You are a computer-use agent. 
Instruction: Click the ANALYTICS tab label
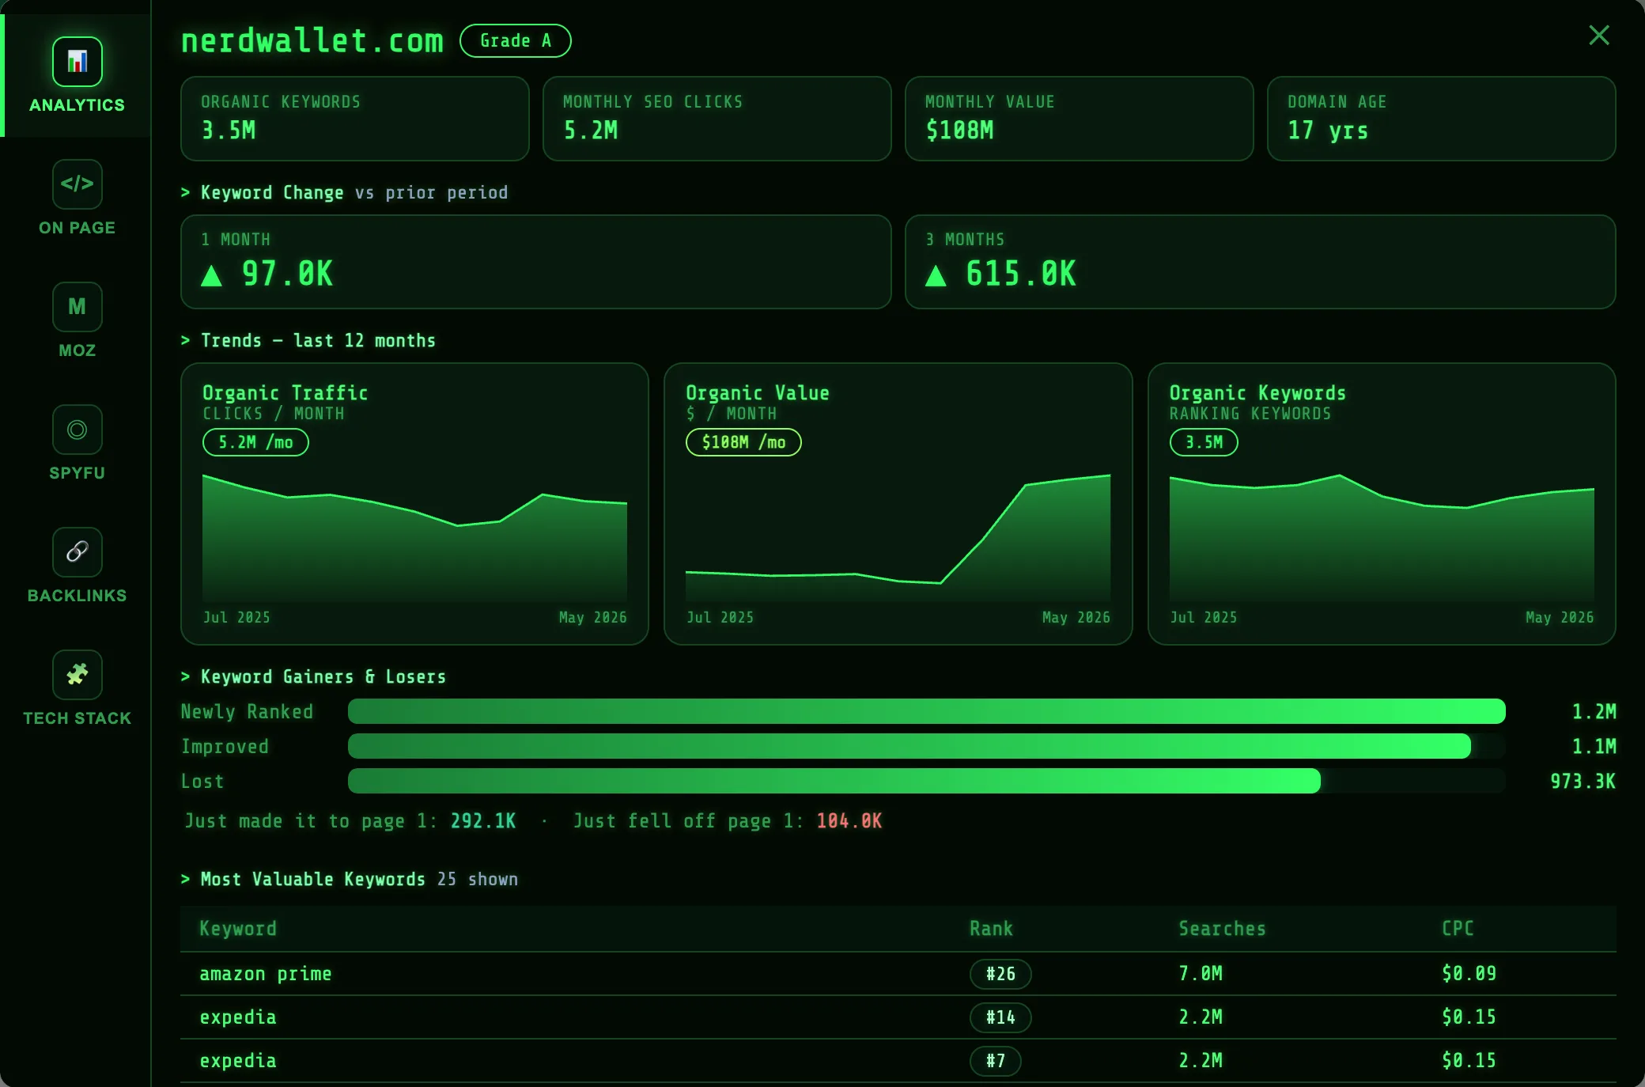click(77, 105)
